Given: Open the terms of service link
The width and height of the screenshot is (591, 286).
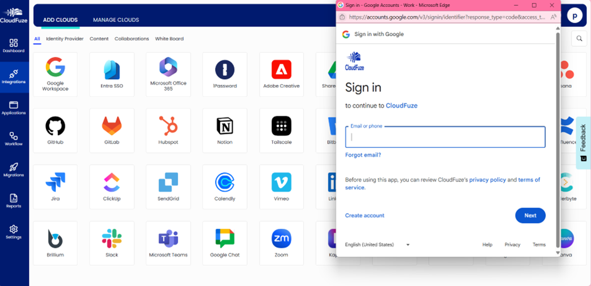Looking at the screenshot, I should 443,184.
